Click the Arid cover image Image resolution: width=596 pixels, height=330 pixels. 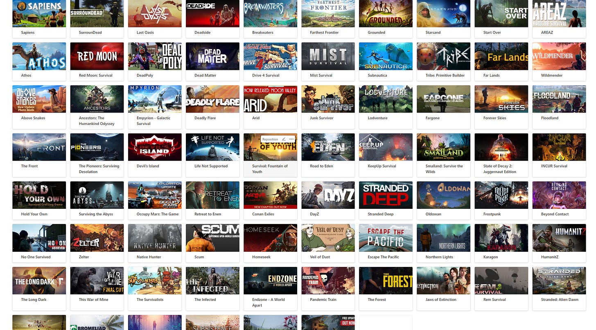(x=270, y=99)
